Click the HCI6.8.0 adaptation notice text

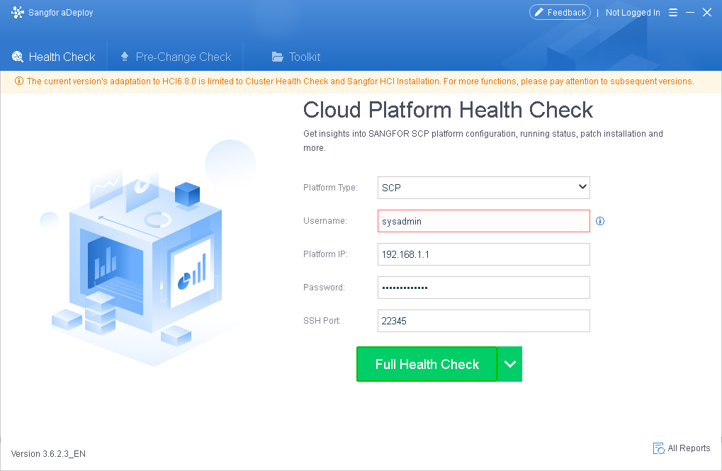coord(360,81)
